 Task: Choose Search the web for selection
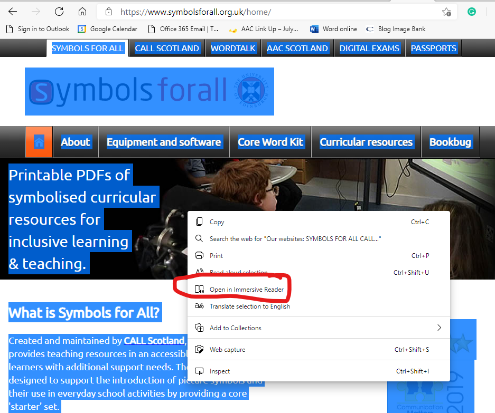pos(319,238)
